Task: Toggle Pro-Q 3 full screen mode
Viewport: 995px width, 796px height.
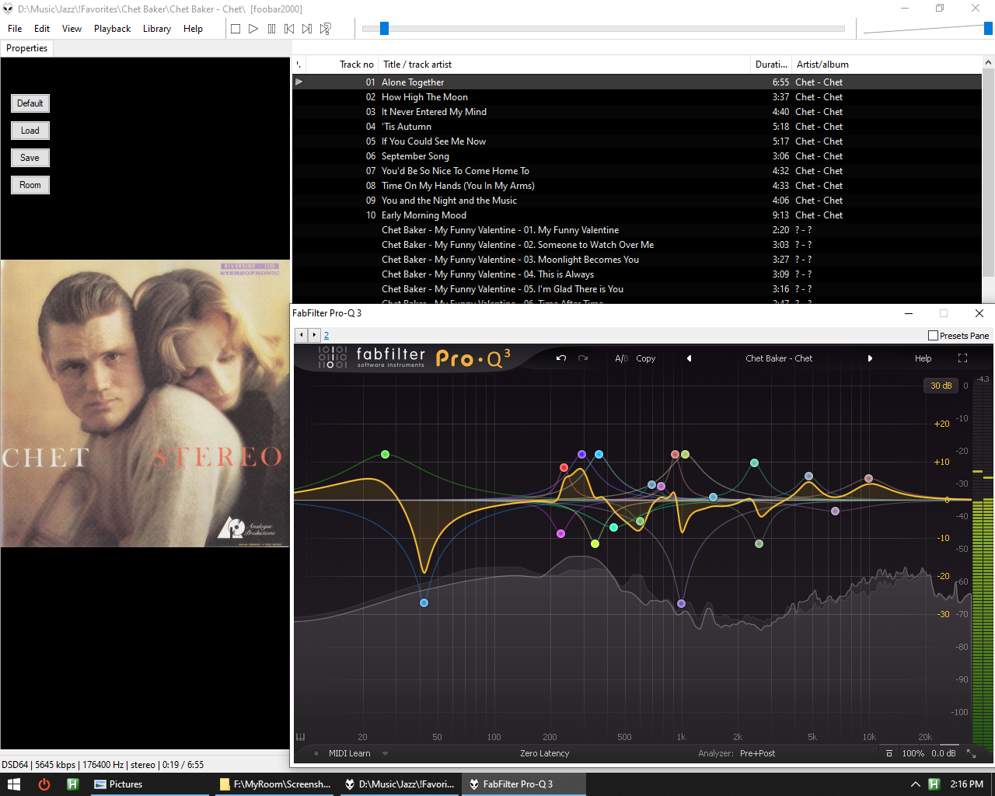Action: point(962,358)
